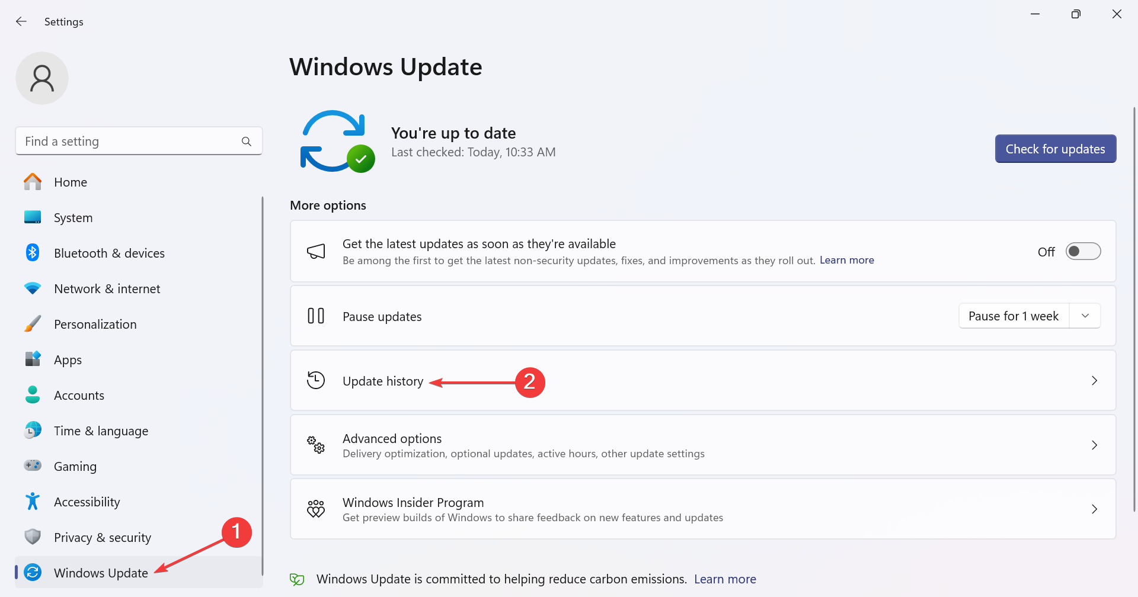The width and height of the screenshot is (1138, 597).
Task: Open Advanced options chevron
Action: (1094, 445)
